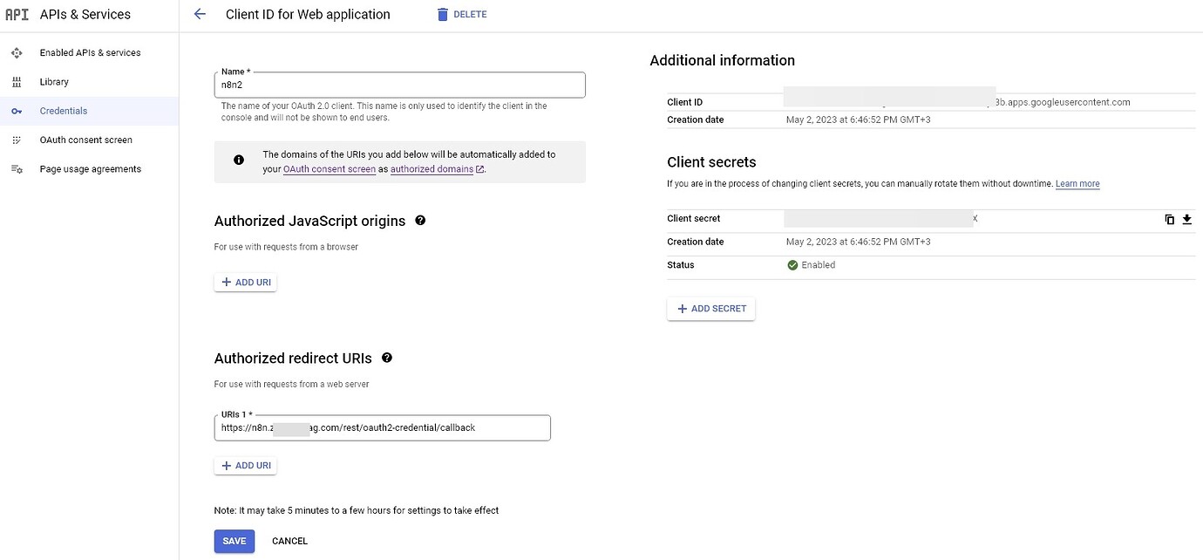This screenshot has height=560, width=1203.
Task: Open the Learn more link about rotating secrets
Action: click(x=1077, y=183)
